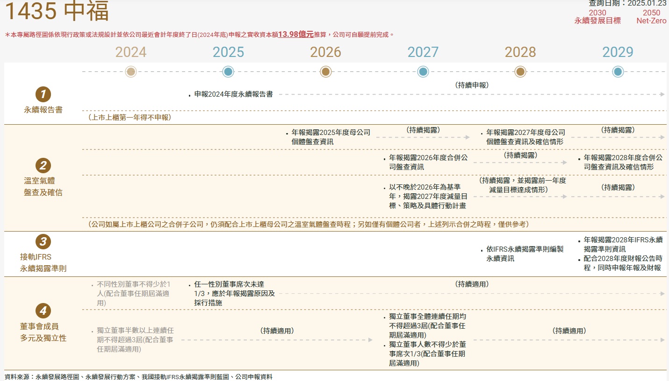The height and width of the screenshot is (381, 669).
Task: Click the 資料來源 footer line
Action: click(138, 376)
